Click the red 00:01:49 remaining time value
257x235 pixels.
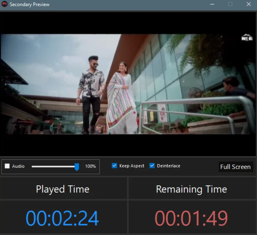192,217
